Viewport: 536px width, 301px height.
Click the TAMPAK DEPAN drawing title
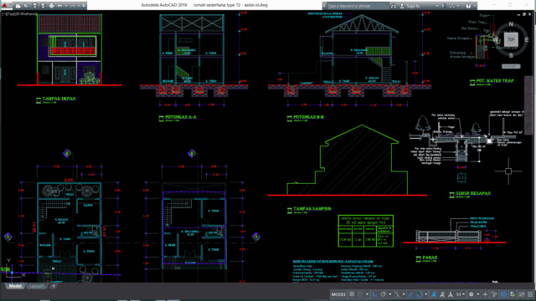pos(59,99)
